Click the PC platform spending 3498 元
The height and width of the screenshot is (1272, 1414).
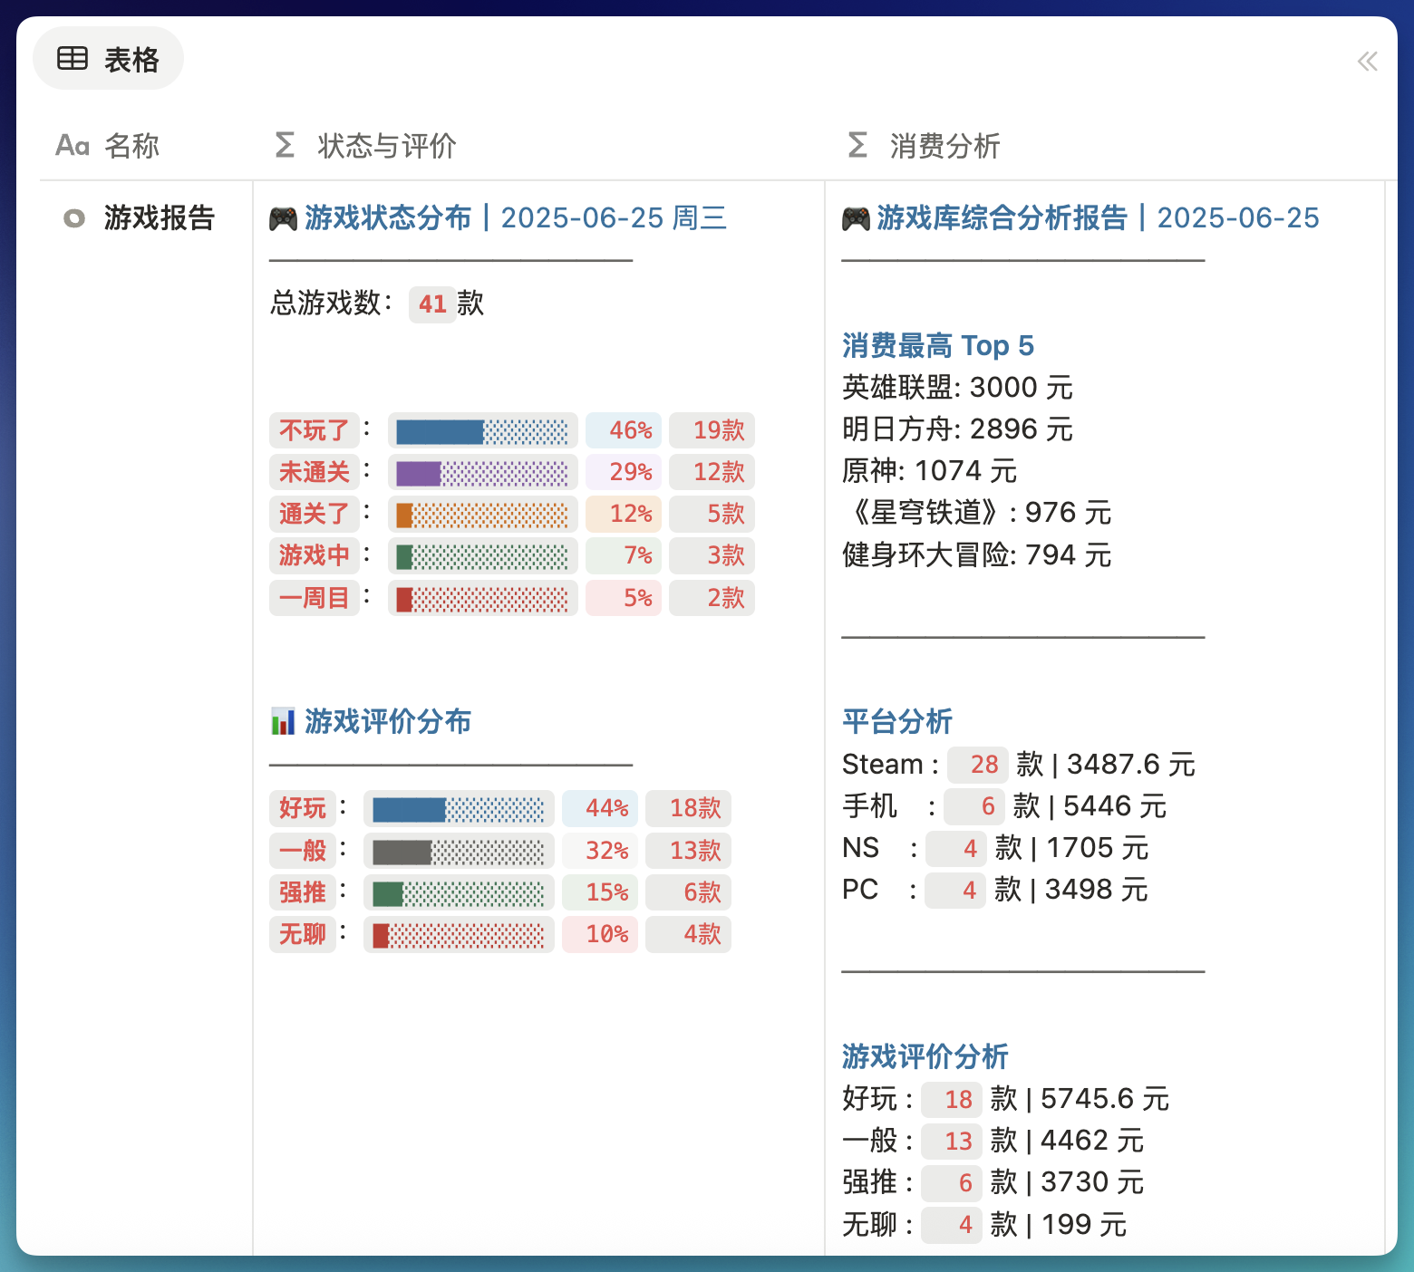(1096, 890)
